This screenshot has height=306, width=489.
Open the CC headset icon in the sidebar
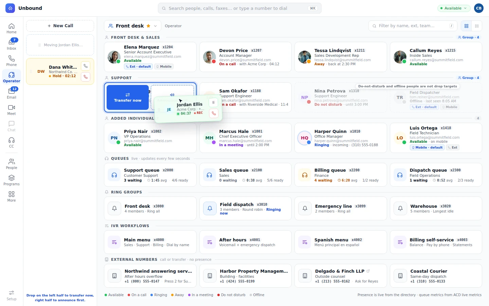12,142
